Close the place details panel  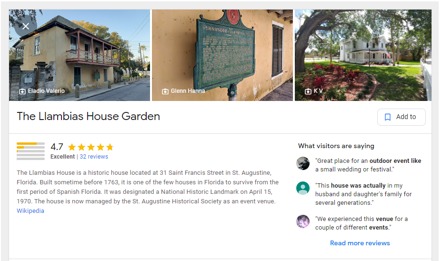click(x=26, y=26)
